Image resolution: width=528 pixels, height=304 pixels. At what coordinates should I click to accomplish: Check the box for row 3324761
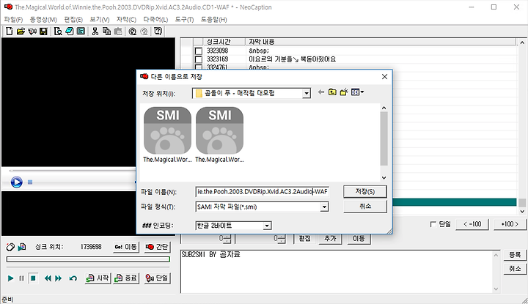[199, 67]
